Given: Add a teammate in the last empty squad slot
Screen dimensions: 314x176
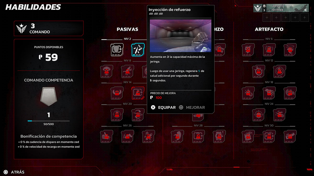Looking at the screenshot, I should click(305, 18).
